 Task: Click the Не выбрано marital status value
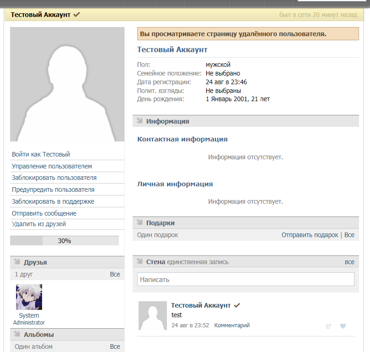click(x=223, y=74)
